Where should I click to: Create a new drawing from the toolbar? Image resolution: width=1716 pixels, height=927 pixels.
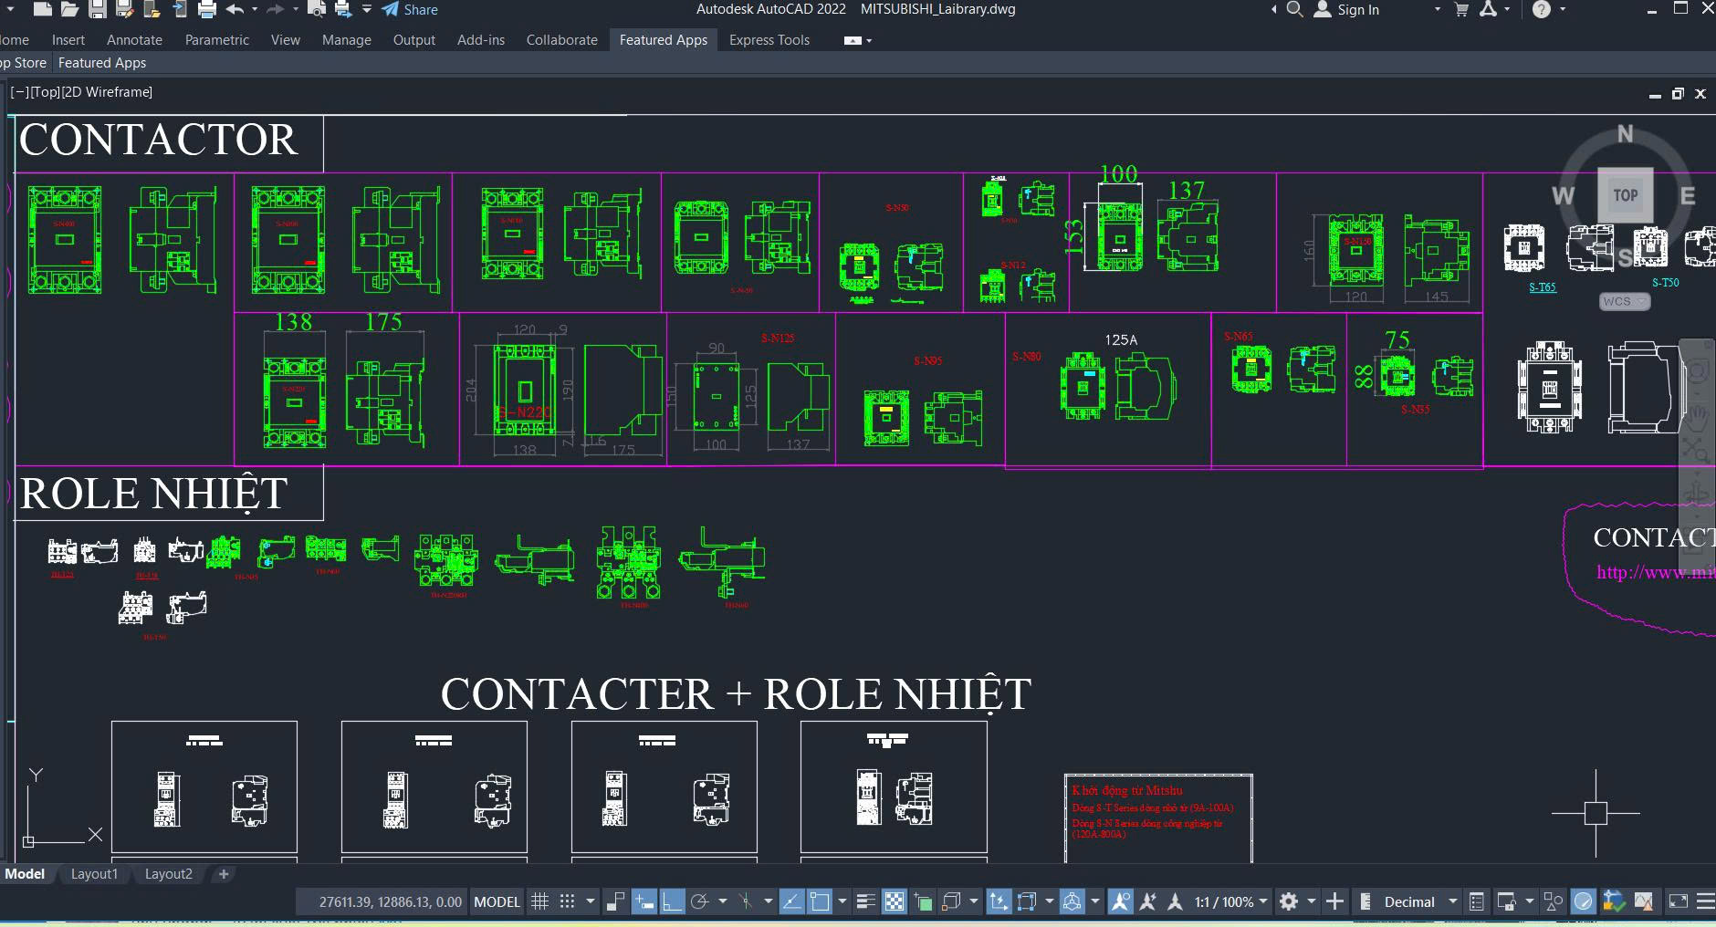[42, 9]
